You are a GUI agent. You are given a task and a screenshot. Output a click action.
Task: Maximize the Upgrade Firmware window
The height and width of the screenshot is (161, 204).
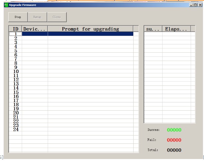pos(195,5)
